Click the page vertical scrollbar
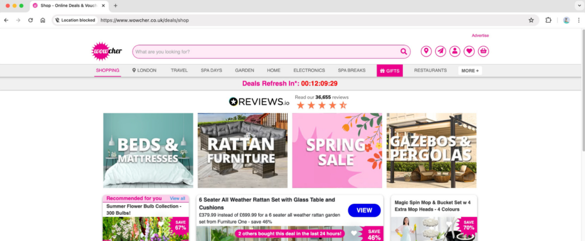 (583, 90)
